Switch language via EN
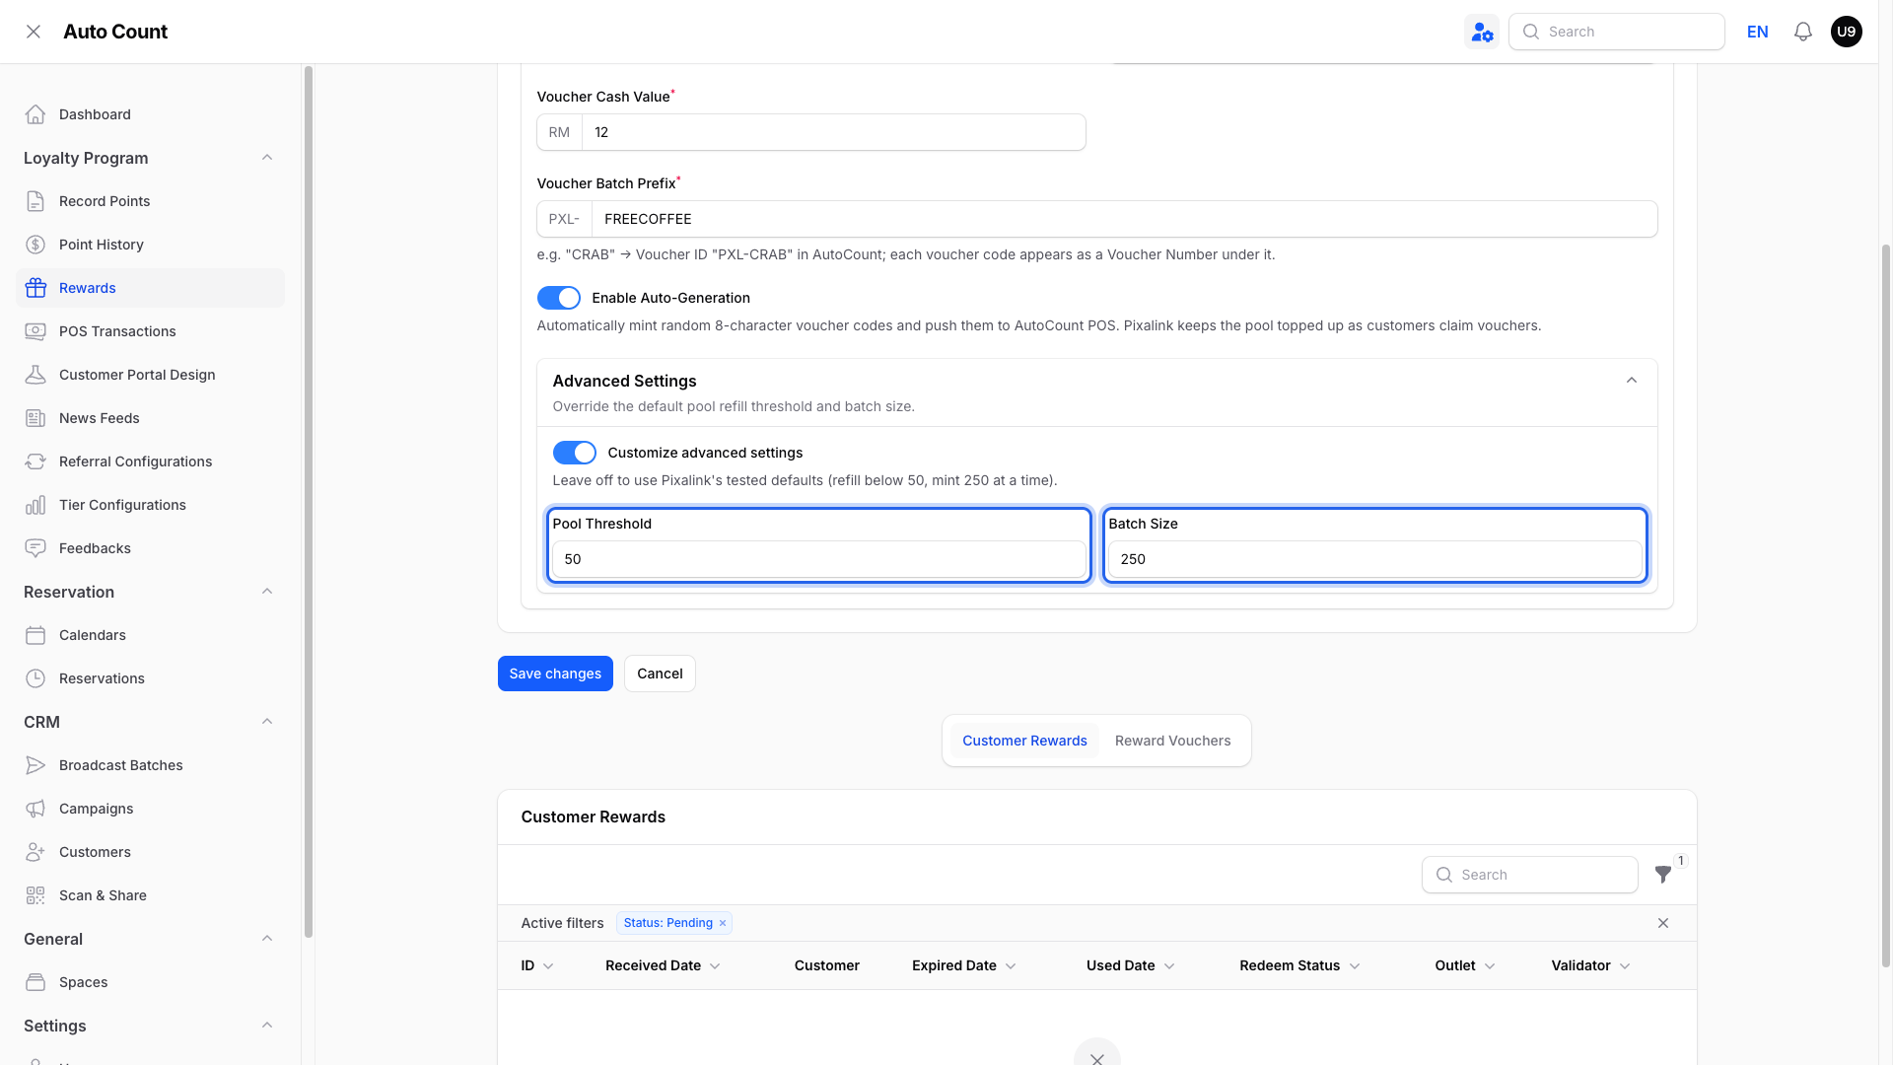The image size is (1893, 1065). click(x=1758, y=32)
